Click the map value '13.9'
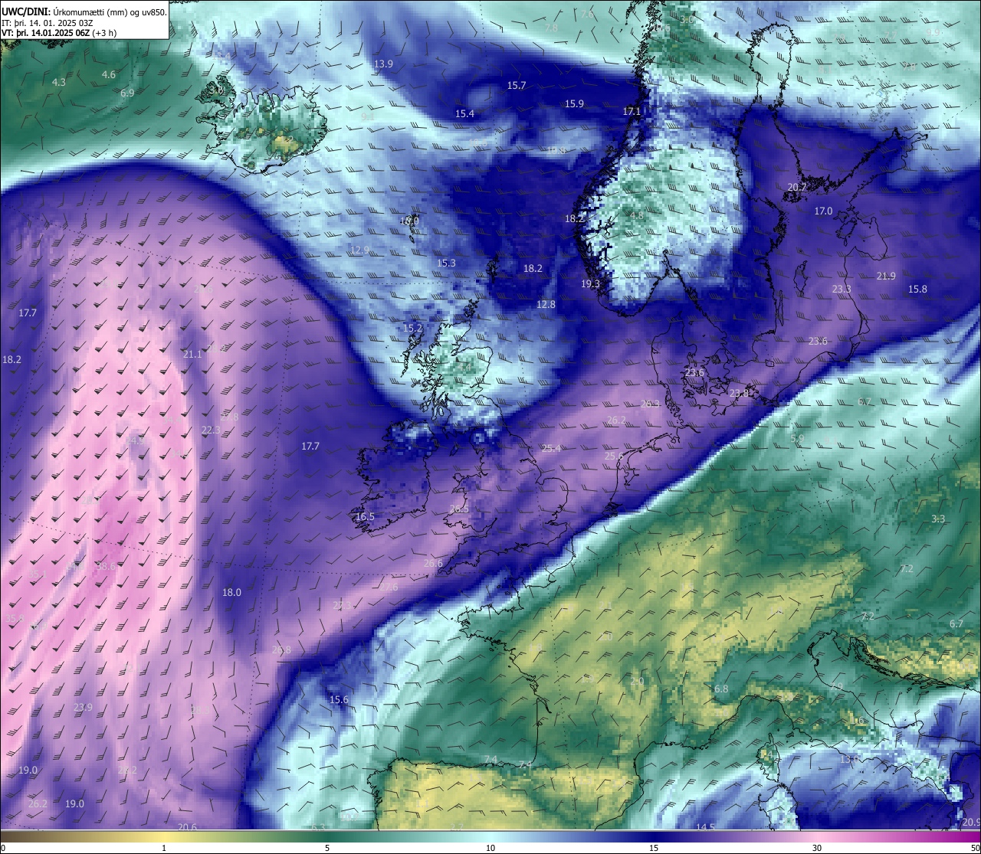981x854 pixels. (x=383, y=64)
